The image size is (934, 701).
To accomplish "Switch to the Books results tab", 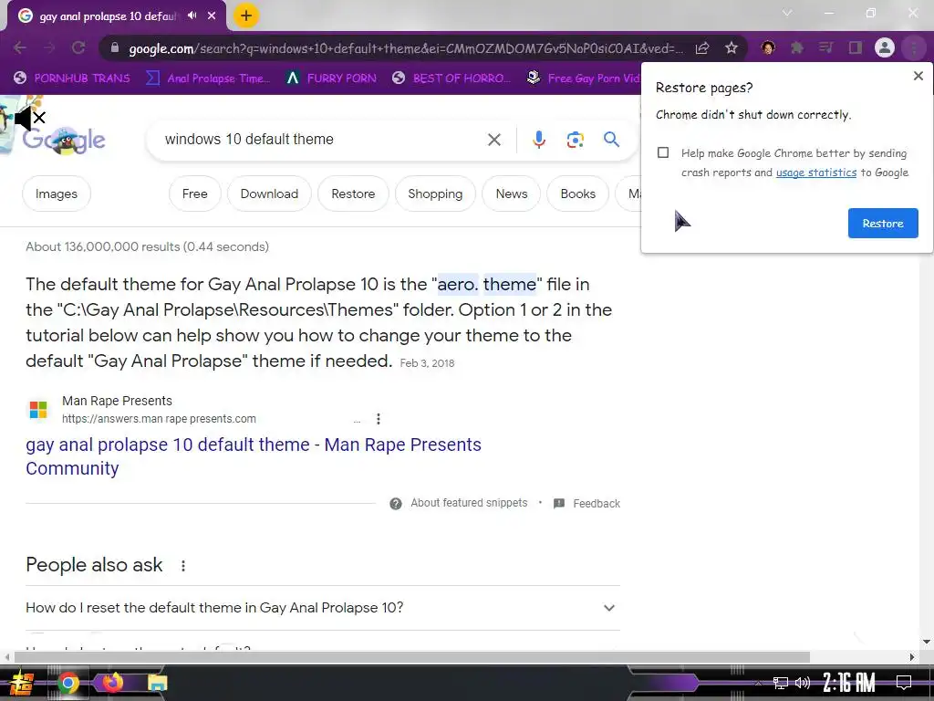I will pyautogui.click(x=577, y=194).
